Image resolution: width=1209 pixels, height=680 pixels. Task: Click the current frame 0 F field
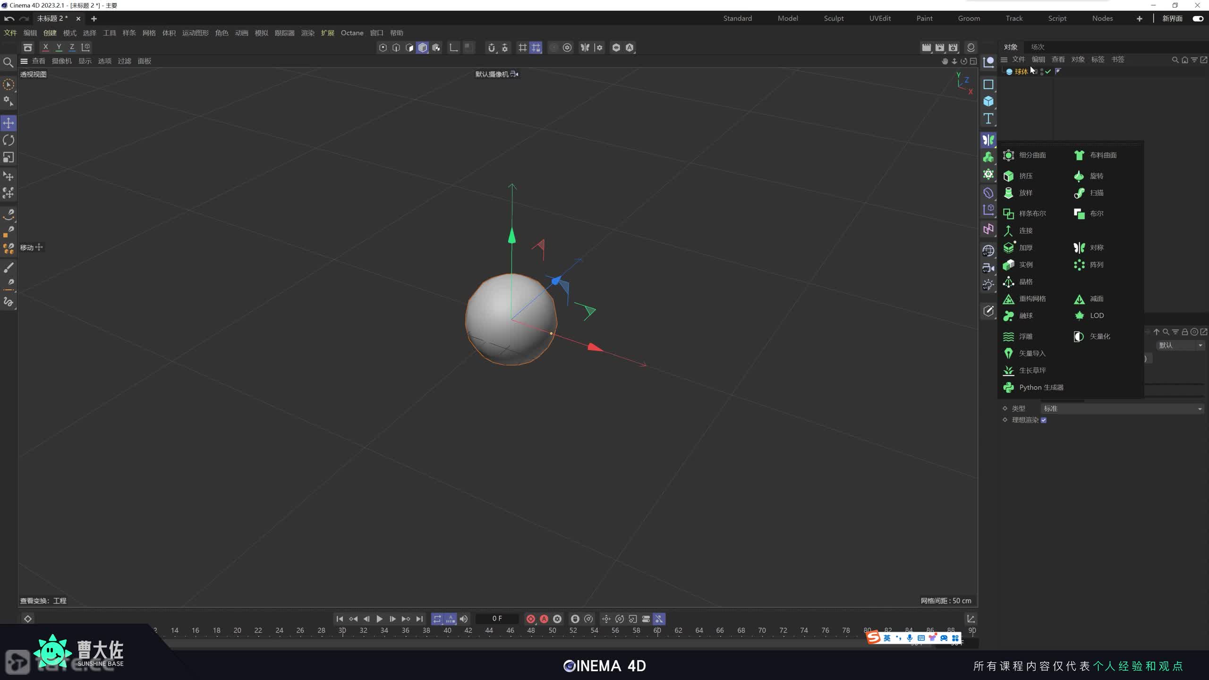497,619
